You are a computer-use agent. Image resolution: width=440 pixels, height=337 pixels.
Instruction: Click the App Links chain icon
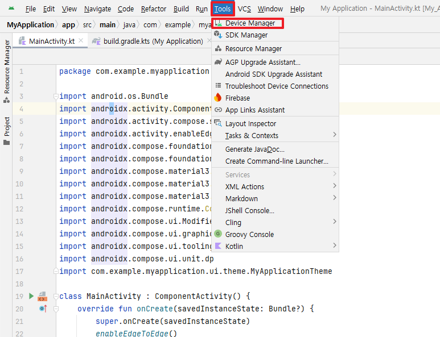[x=218, y=110]
